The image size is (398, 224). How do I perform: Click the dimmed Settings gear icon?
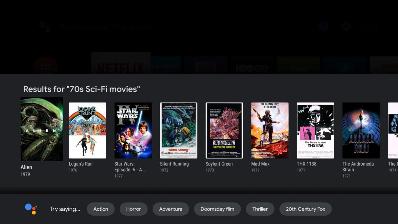(x=346, y=27)
